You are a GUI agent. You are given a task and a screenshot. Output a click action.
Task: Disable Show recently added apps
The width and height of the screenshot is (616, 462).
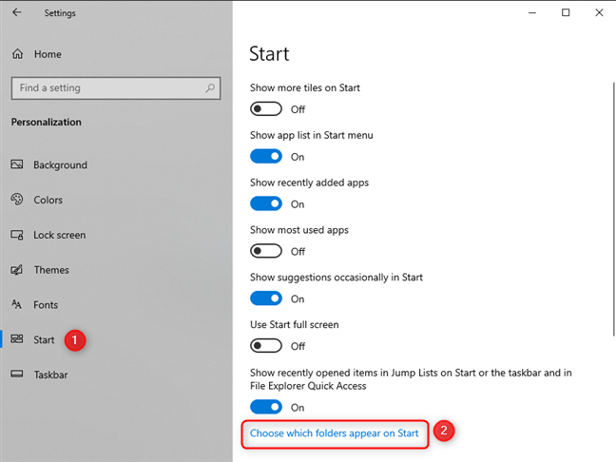coord(266,203)
